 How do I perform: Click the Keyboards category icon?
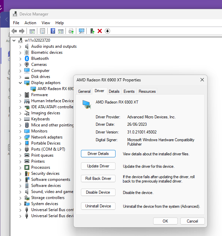click(27, 119)
